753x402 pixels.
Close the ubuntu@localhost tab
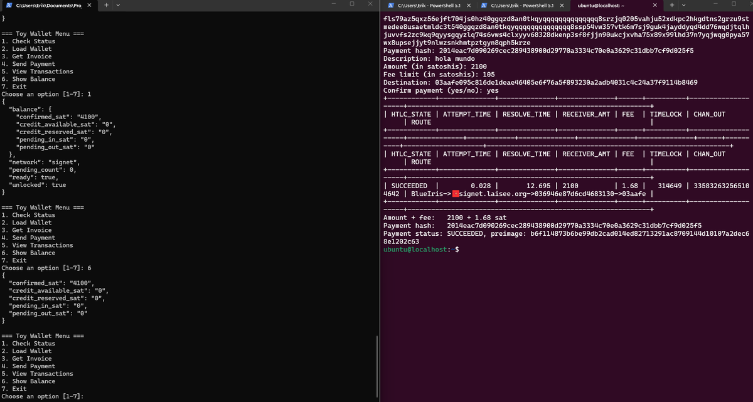point(655,5)
